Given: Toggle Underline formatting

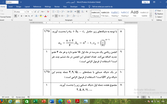Looking at the screenshot, I should [21, 16].
